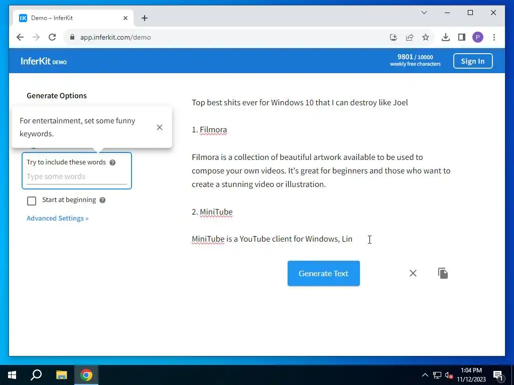View site information via the lock icon
The width and height of the screenshot is (514, 385).
(72, 37)
